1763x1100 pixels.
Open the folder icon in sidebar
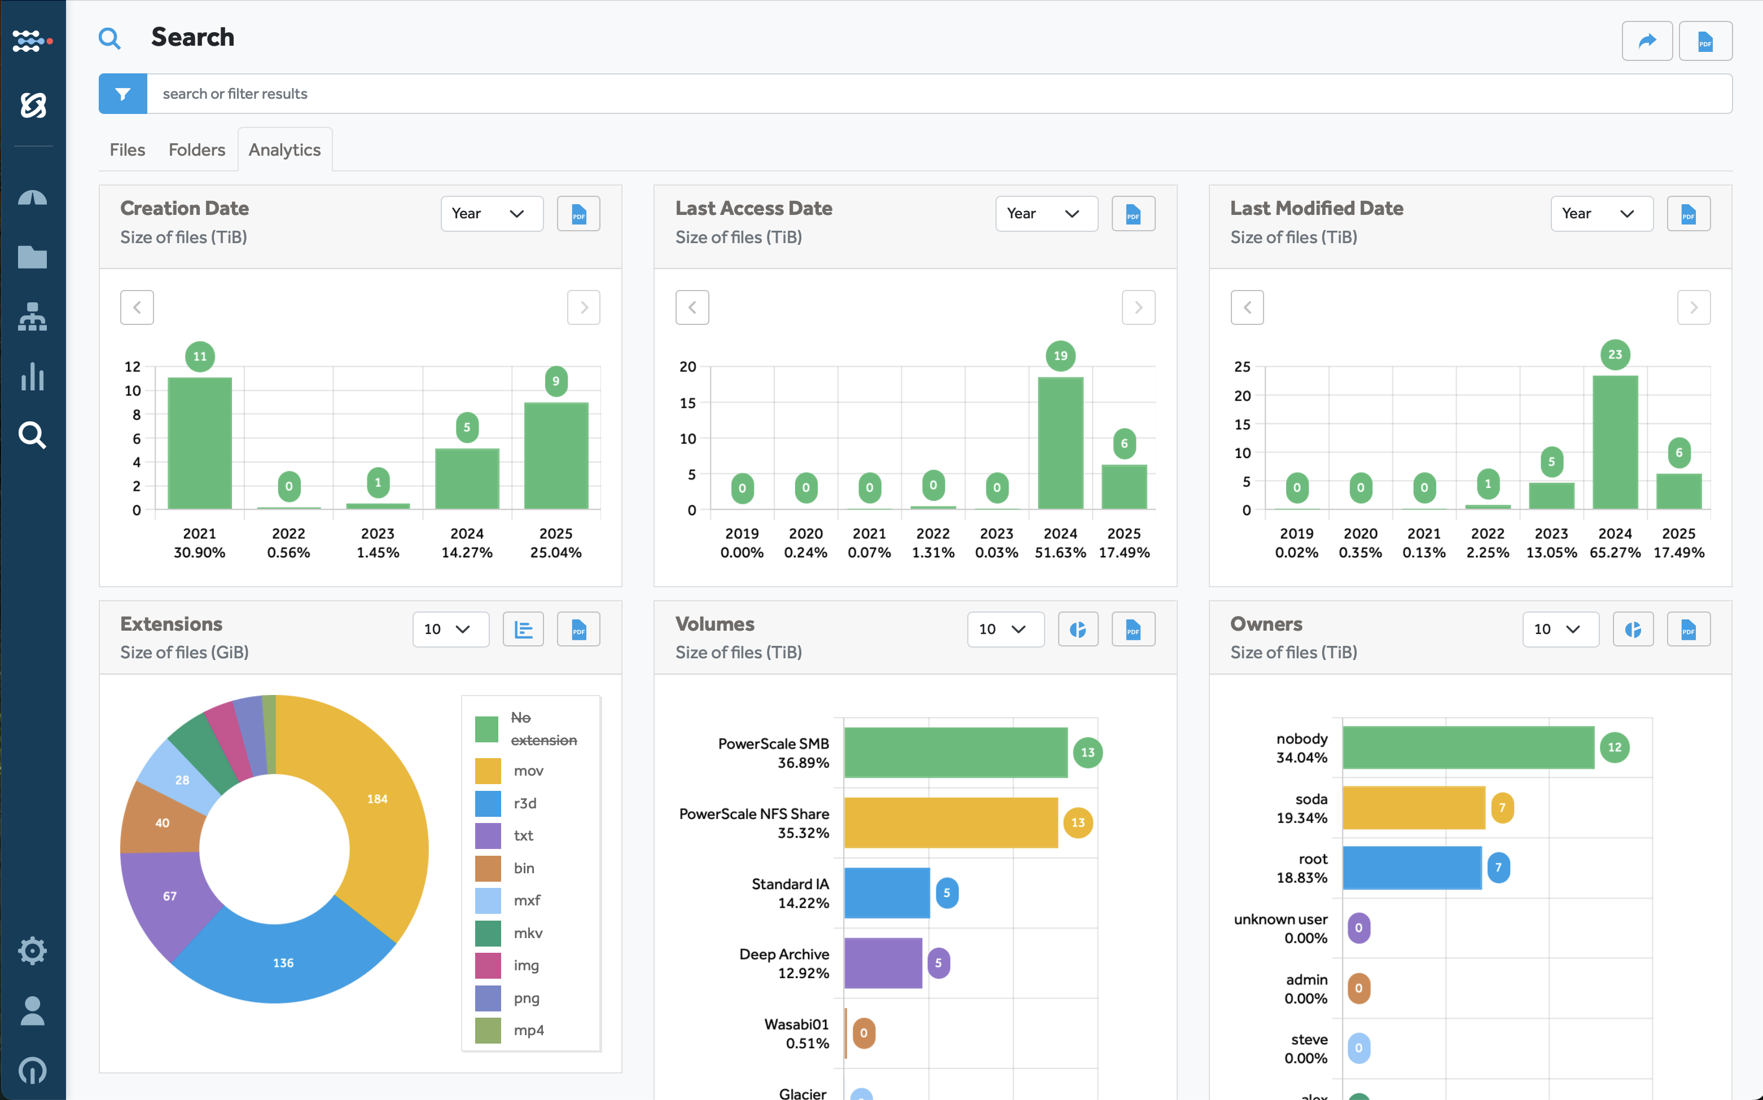click(x=32, y=257)
